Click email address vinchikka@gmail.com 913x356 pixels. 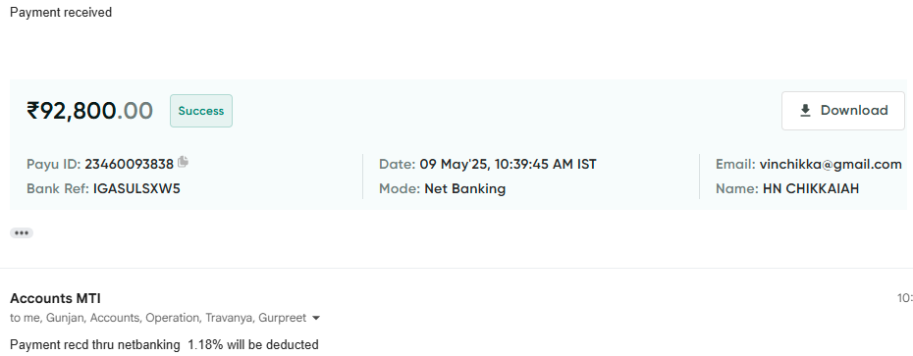[x=831, y=165]
